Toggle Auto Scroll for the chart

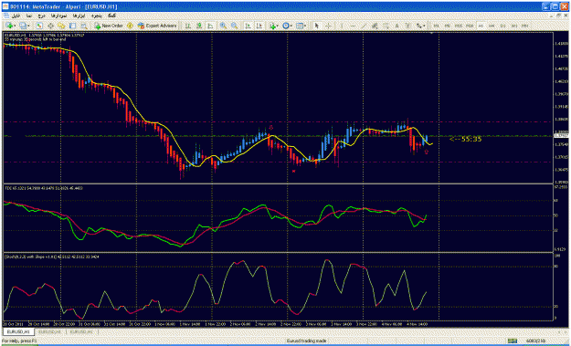tap(248, 26)
